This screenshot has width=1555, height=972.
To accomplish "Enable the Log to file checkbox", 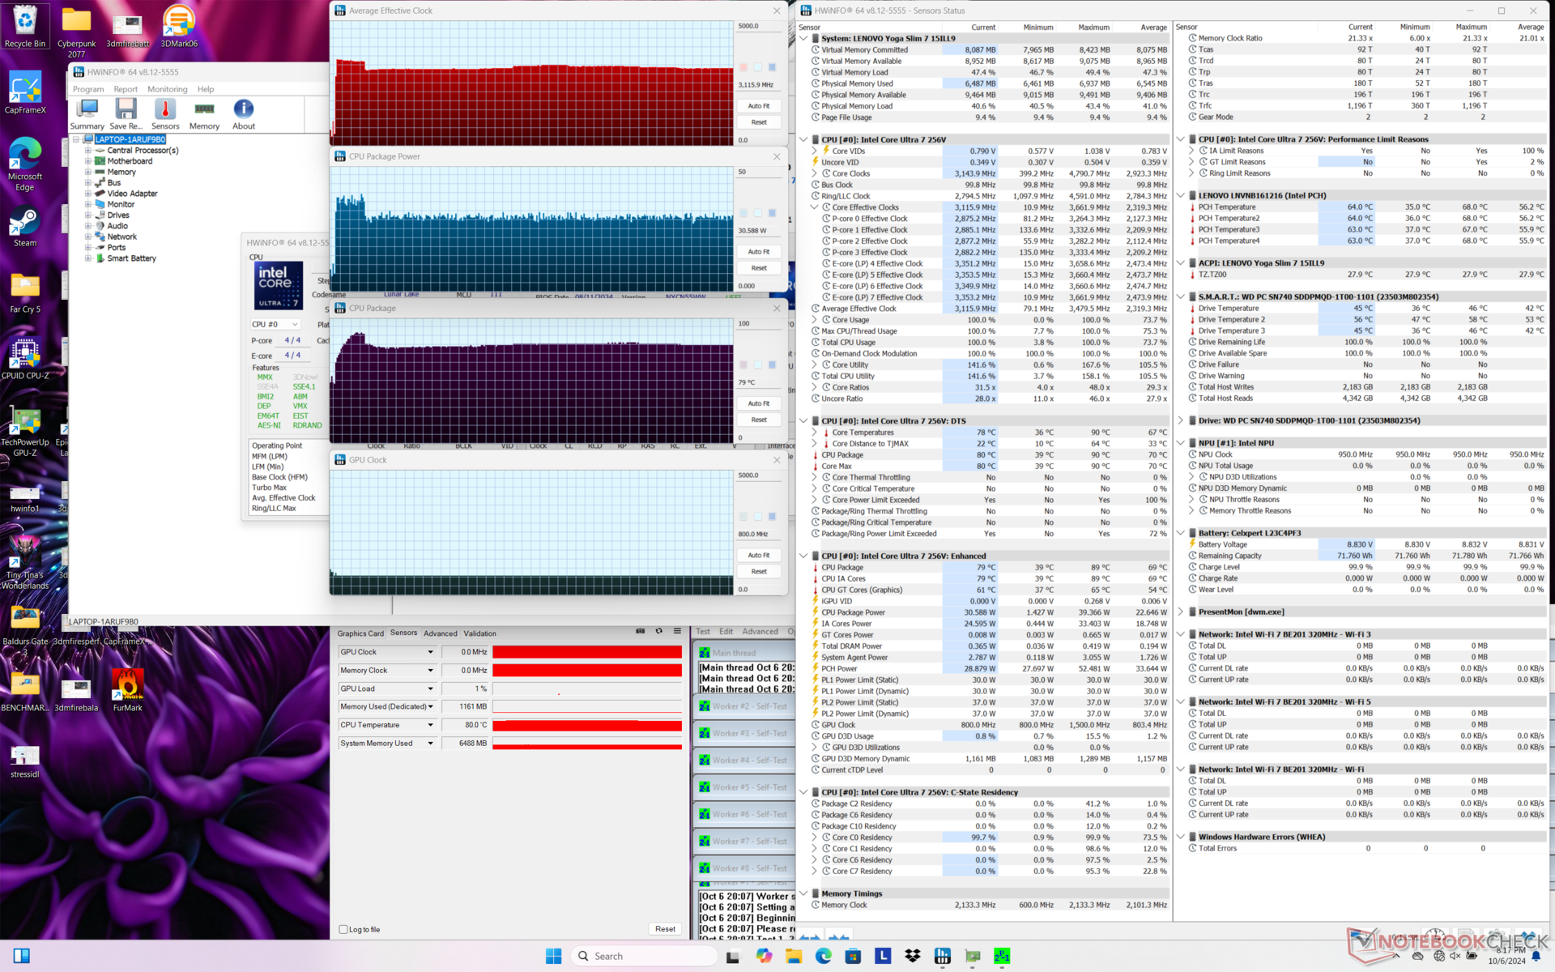I will (343, 929).
